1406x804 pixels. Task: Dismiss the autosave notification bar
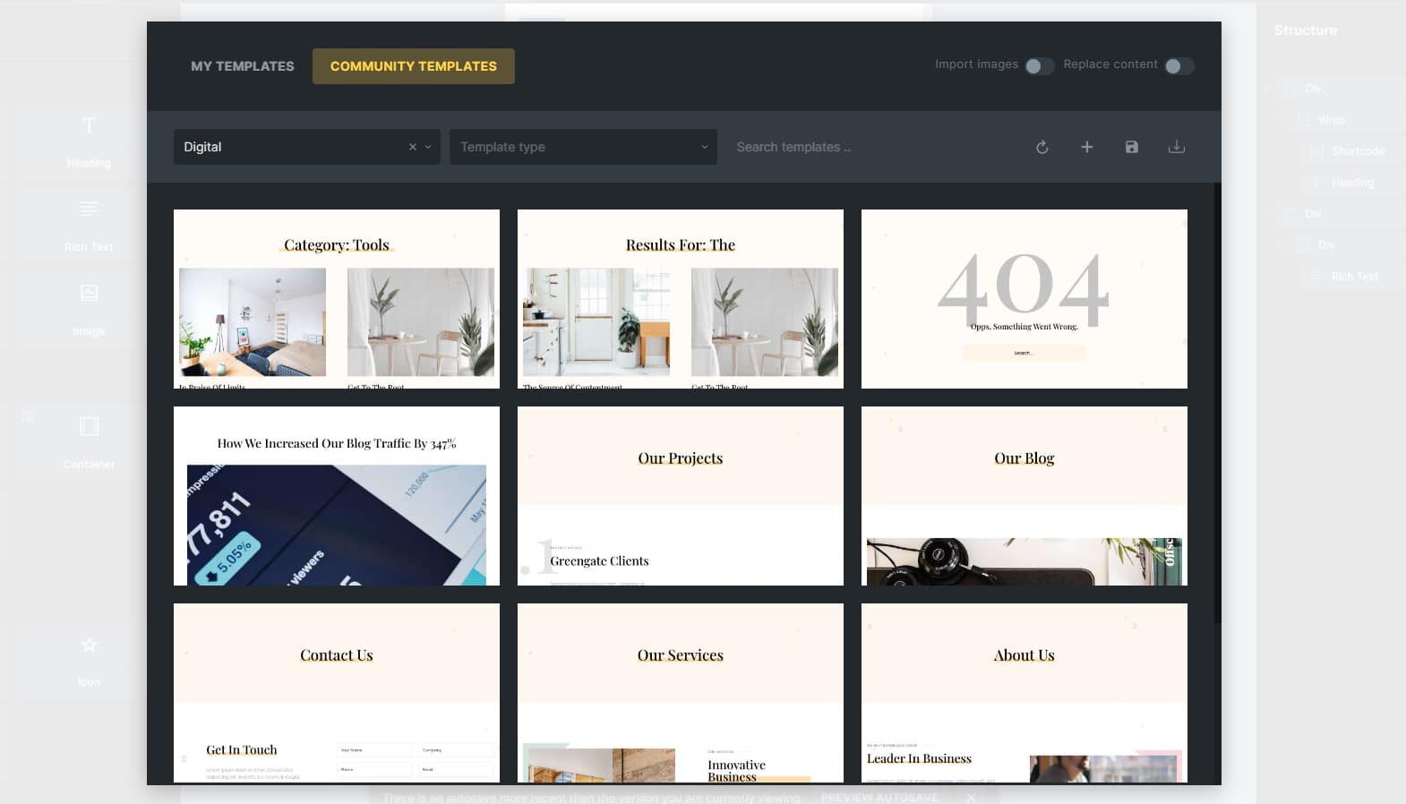coord(971,797)
